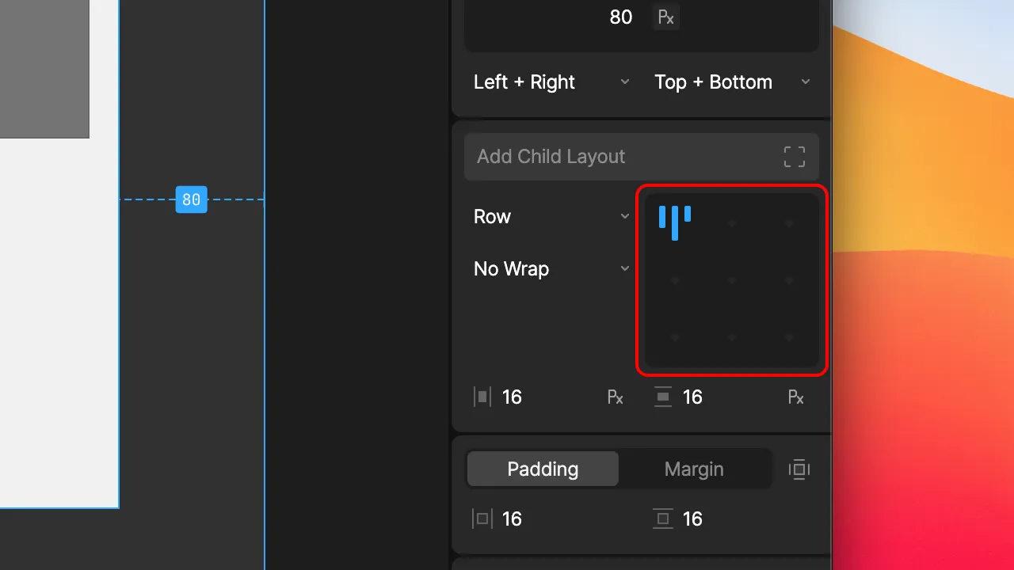
Task: Switch to the Padding tab
Action: coord(543,469)
